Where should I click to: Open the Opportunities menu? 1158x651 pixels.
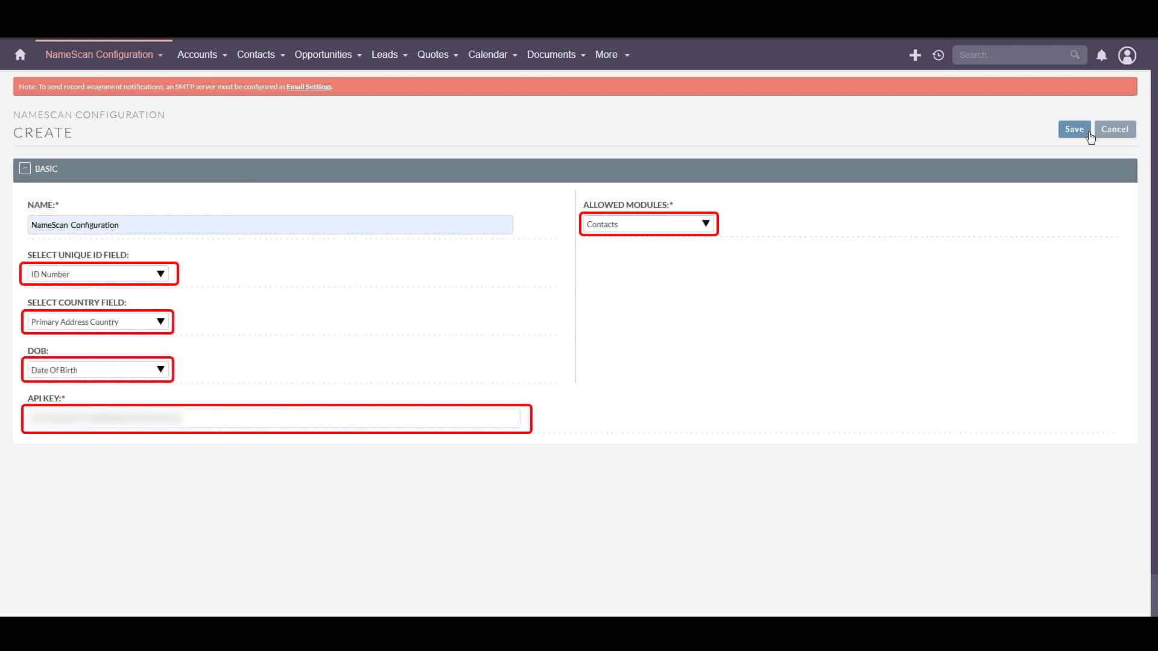328,55
